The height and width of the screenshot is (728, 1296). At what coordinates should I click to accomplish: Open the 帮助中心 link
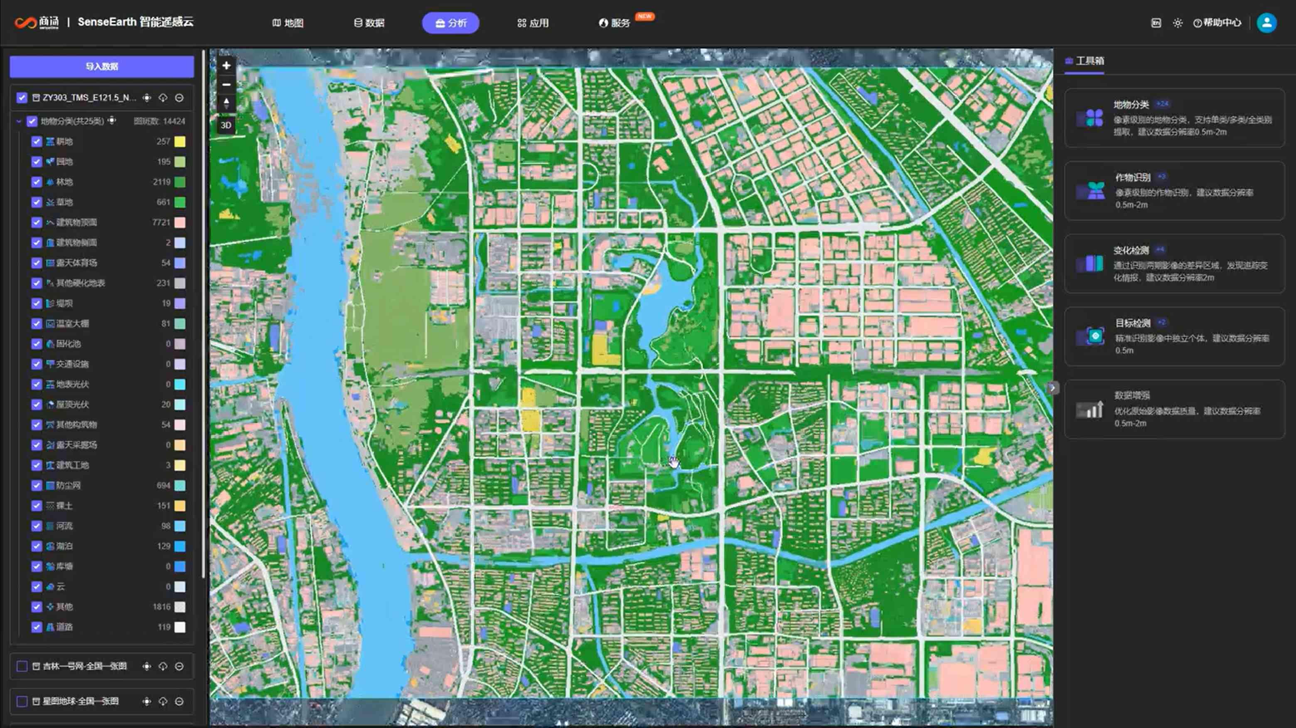(x=1217, y=22)
